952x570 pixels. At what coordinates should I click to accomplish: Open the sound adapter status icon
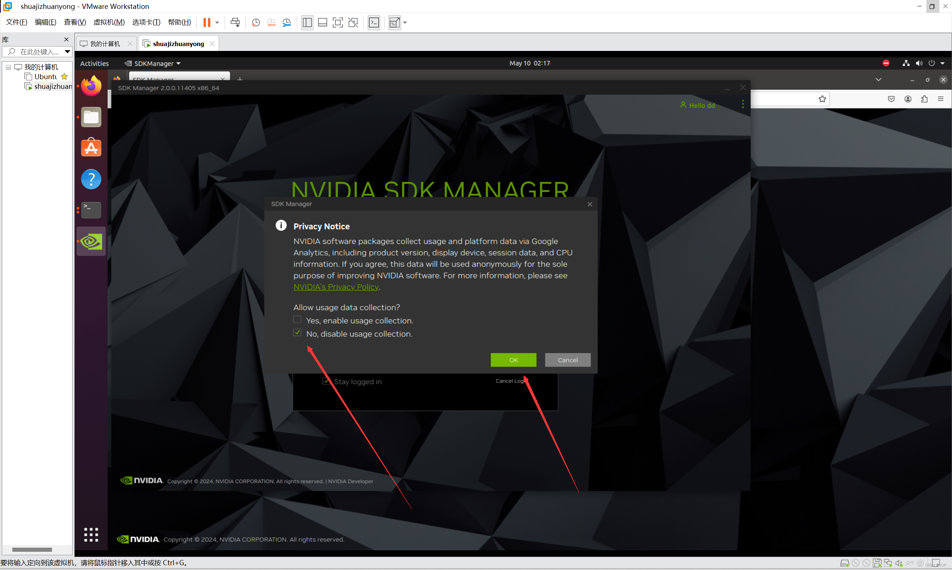pyautogui.click(x=919, y=63)
